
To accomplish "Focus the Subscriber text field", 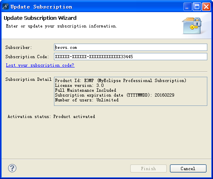I will [x=131, y=47].
